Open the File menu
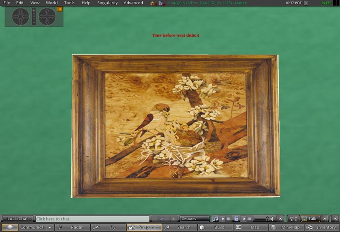Viewport: 340px width, 232px height. pyautogui.click(x=7, y=3)
